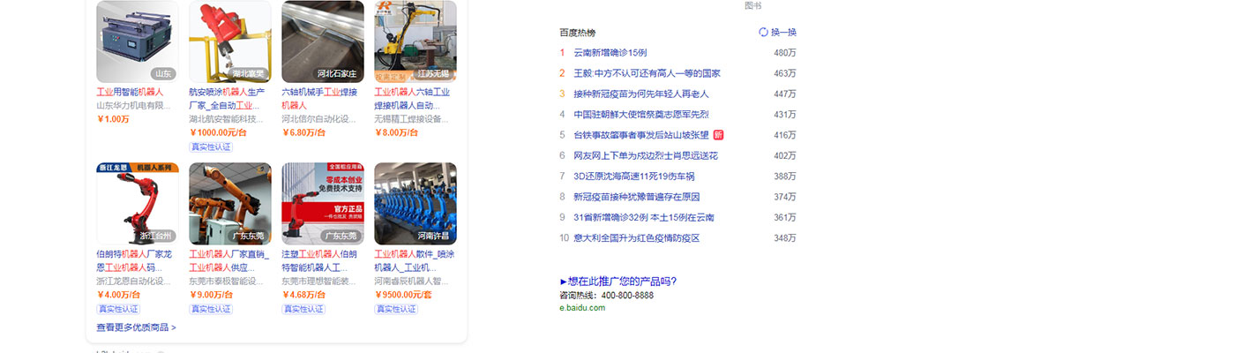Screen dimensions: 1235x353
Task: Click the red 新 badge on 台铁事故 item
Action: pyautogui.click(x=718, y=135)
